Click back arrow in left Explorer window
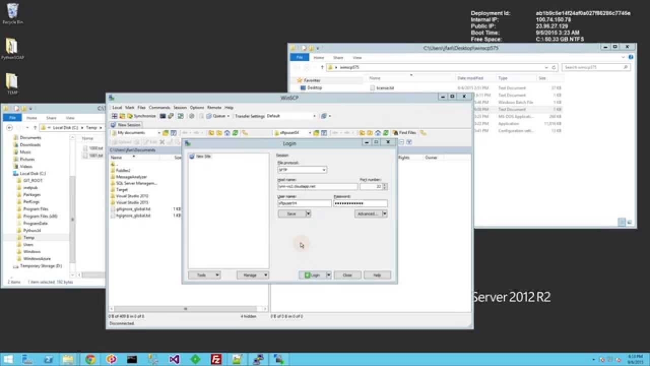The image size is (650, 366). pos(9,128)
